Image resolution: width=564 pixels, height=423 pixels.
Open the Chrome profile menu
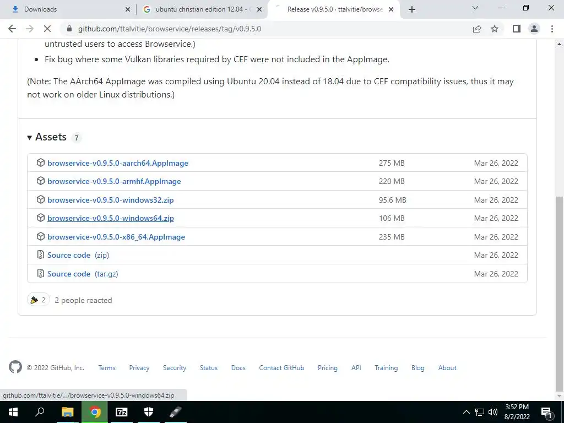(x=534, y=29)
